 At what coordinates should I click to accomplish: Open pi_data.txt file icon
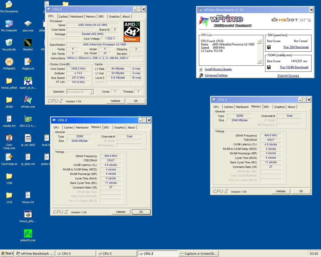[x=28, y=159]
